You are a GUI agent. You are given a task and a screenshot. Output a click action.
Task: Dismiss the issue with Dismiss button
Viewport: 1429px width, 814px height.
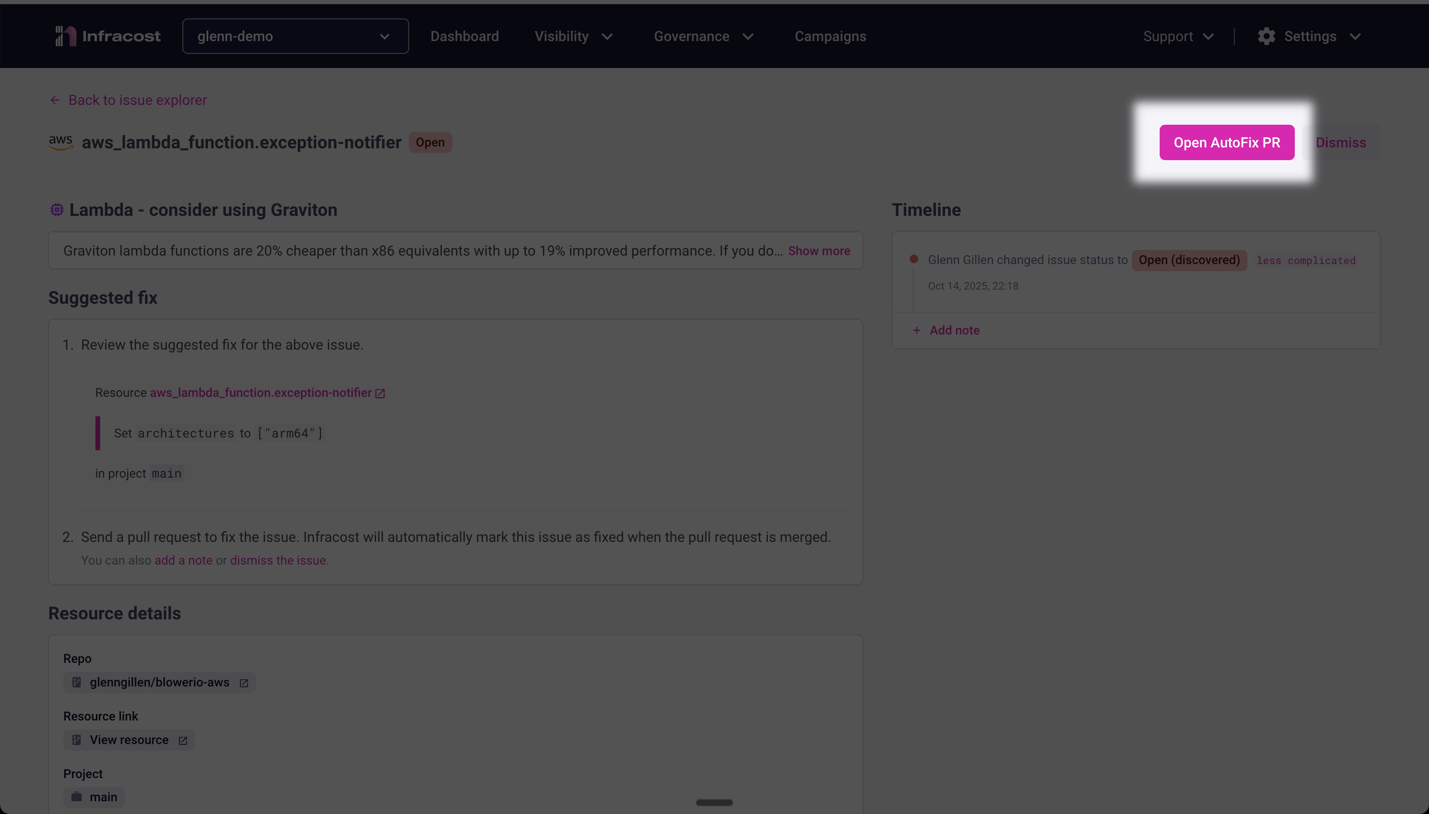pyautogui.click(x=1340, y=143)
